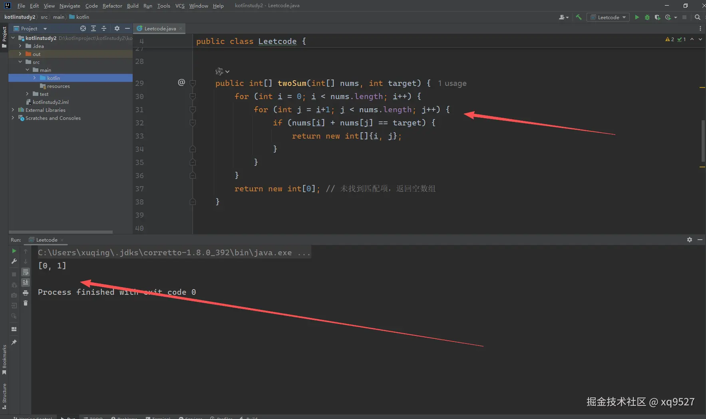This screenshot has height=419, width=706.
Task: Open the File menu
Action: (x=21, y=6)
